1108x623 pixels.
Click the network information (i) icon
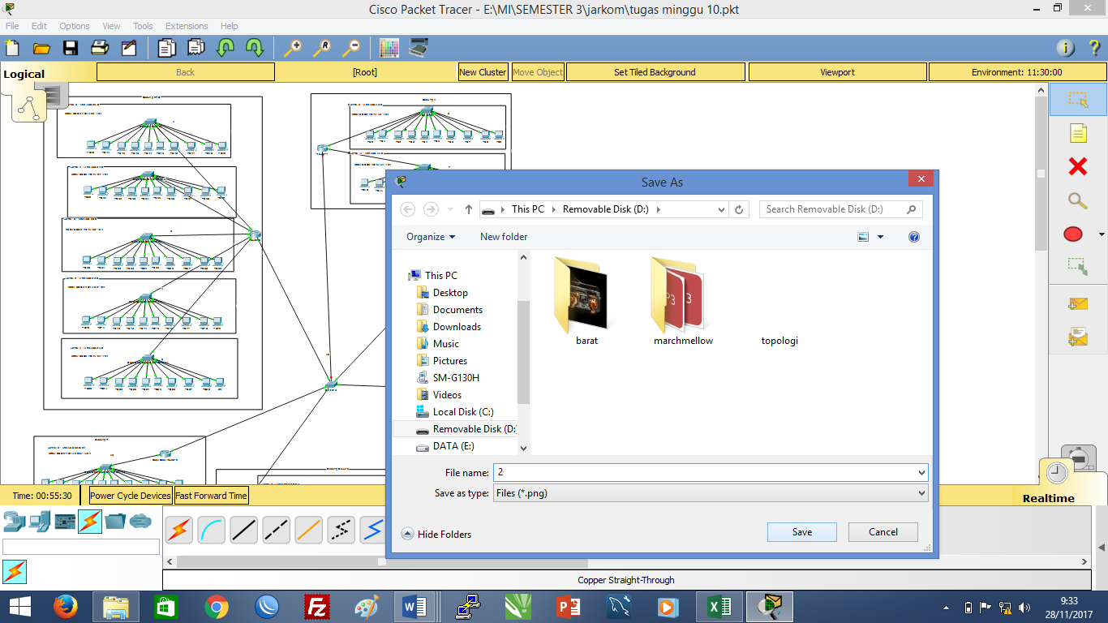coord(1066,48)
